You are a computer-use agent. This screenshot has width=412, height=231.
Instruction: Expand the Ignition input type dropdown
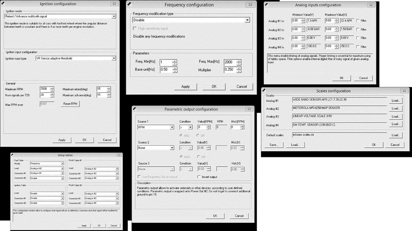point(114,58)
